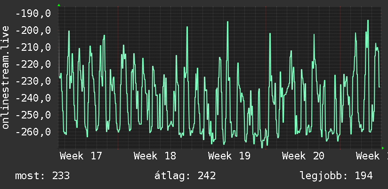This screenshot has width=388, height=189.
Task: Click the onlinestream.live vertical axis title
Action: point(6,77)
